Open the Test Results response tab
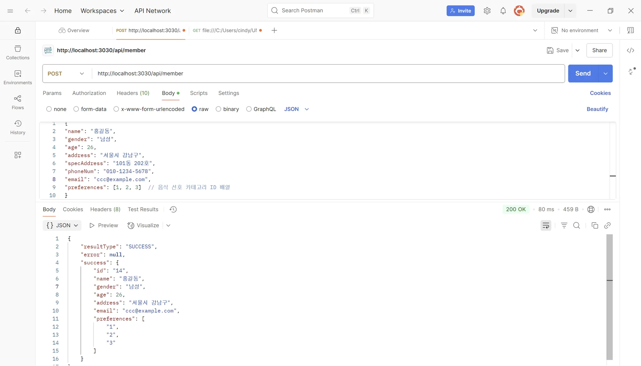This screenshot has width=641, height=366. pos(143,209)
